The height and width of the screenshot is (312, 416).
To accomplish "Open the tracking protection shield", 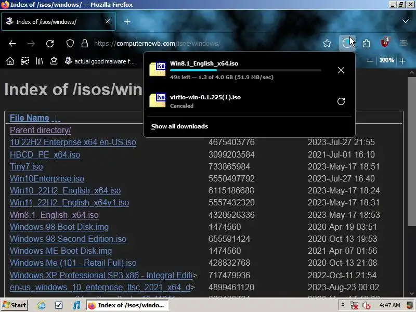I will click(70, 43).
